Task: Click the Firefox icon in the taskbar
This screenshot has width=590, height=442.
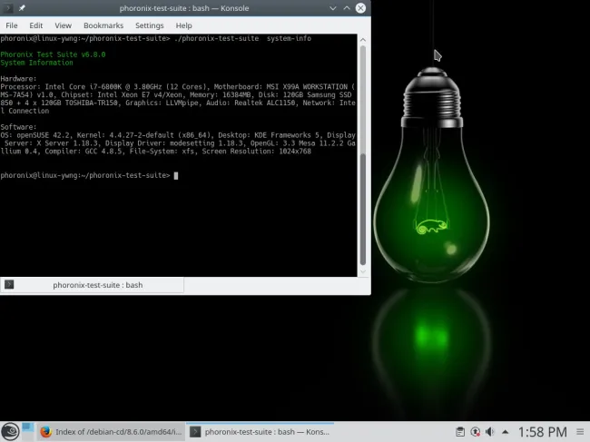Action: click(x=45, y=432)
